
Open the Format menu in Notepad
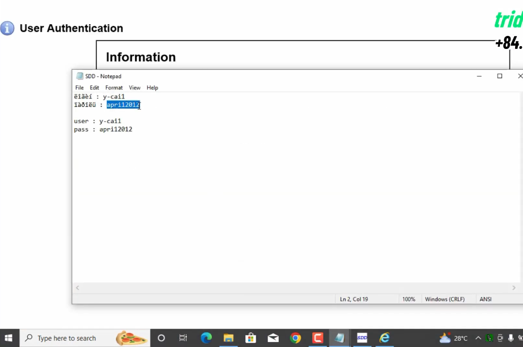114,88
